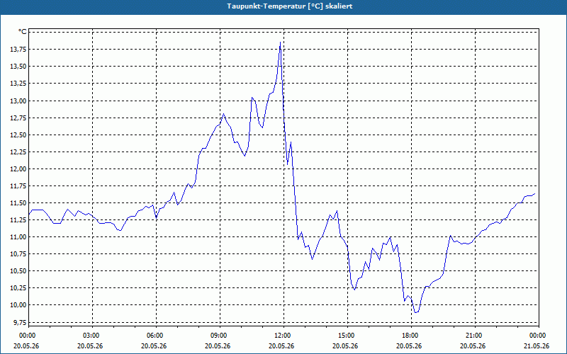Select the "°C" unit label on y-axis
The image size is (567, 354).
23,32
